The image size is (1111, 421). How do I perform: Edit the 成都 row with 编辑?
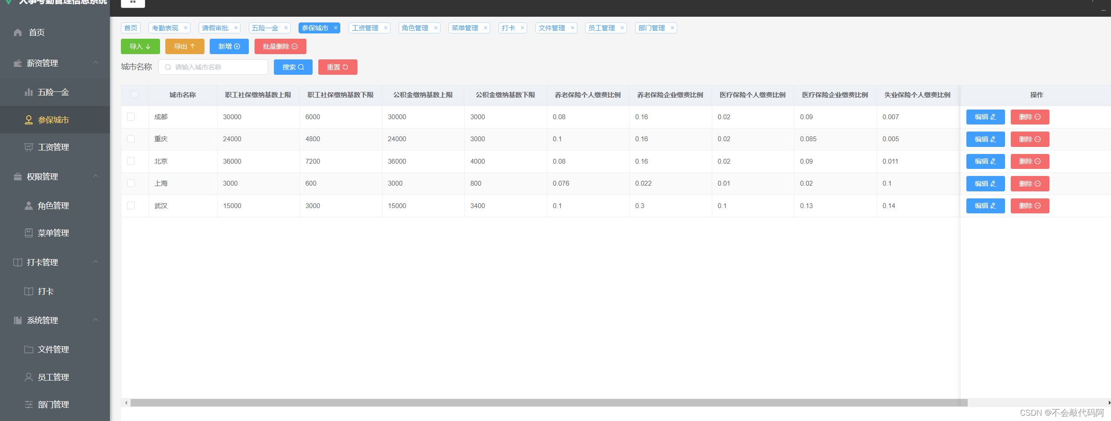click(x=985, y=117)
